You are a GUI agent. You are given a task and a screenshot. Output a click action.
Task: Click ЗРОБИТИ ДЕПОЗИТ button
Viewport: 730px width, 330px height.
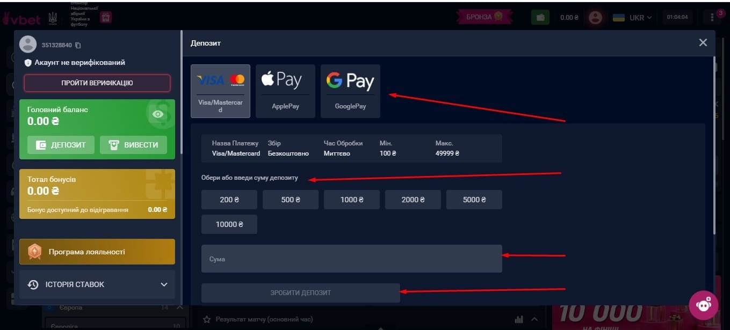click(301, 293)
